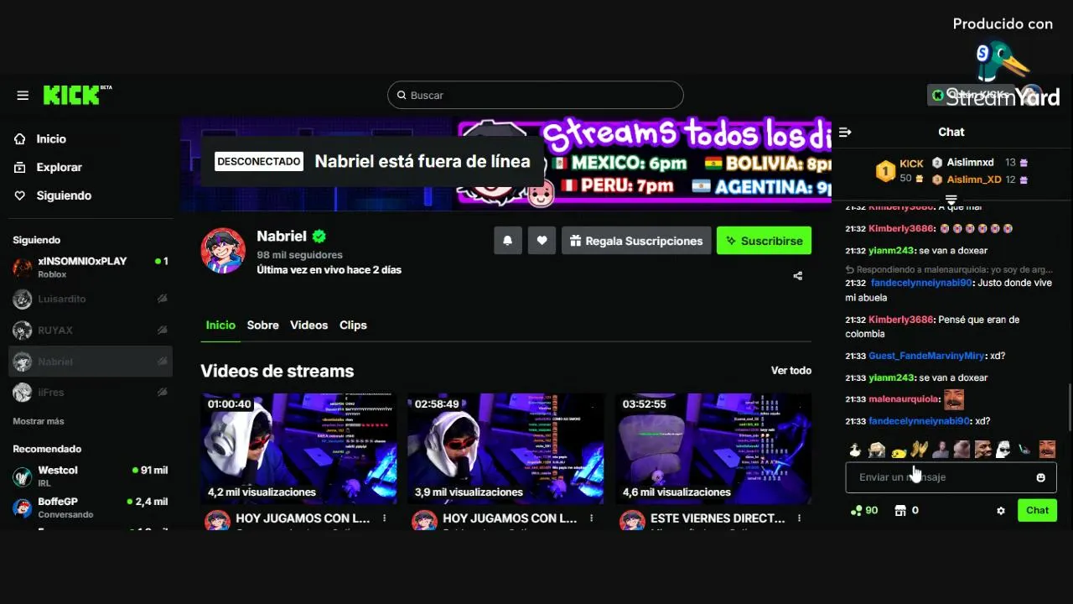Click the share icon under Suscribirse
The width and height of the screenshot is (1073, 604).
pyautogui.click(x=798, y=276)
